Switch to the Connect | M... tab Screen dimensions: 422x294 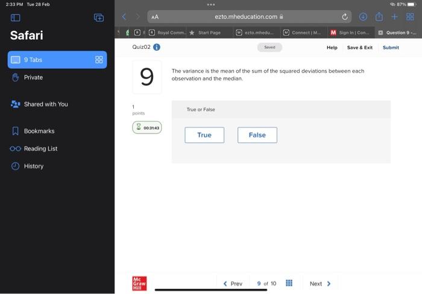tap(304, 33)
